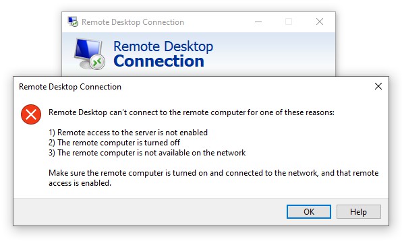Click the 'can't connect to the remote computer' line
The width and height of the screenshot is (402, 245).
(x=192, y=112)
